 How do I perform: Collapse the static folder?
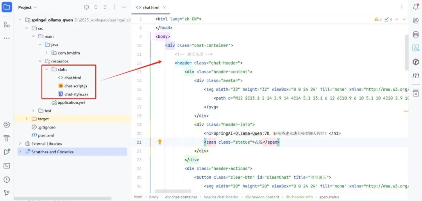[46, 69]
